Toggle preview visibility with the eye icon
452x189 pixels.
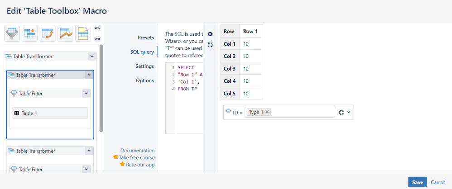pyautogui.click(x=210, y=34)
